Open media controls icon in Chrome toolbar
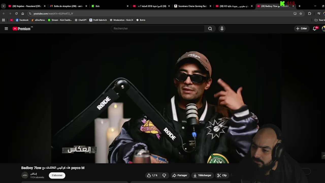Viewport: 325px width, 183px height. click(x=319, y=13)
